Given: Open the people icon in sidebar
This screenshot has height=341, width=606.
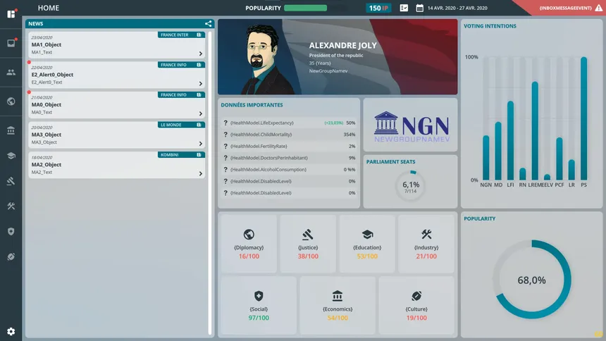Looking at the screenshot, I should (11, 73).
